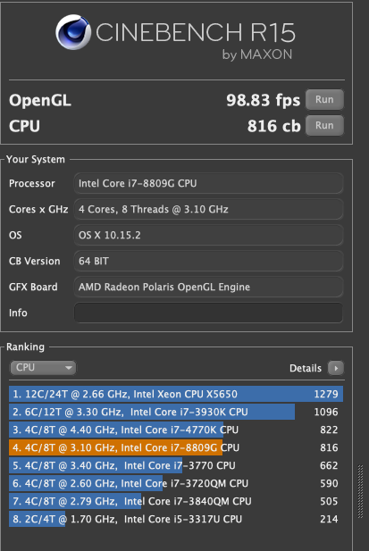Click the Cinebench sphere logo icon
The image size is (369, 551).
point(73,32)
